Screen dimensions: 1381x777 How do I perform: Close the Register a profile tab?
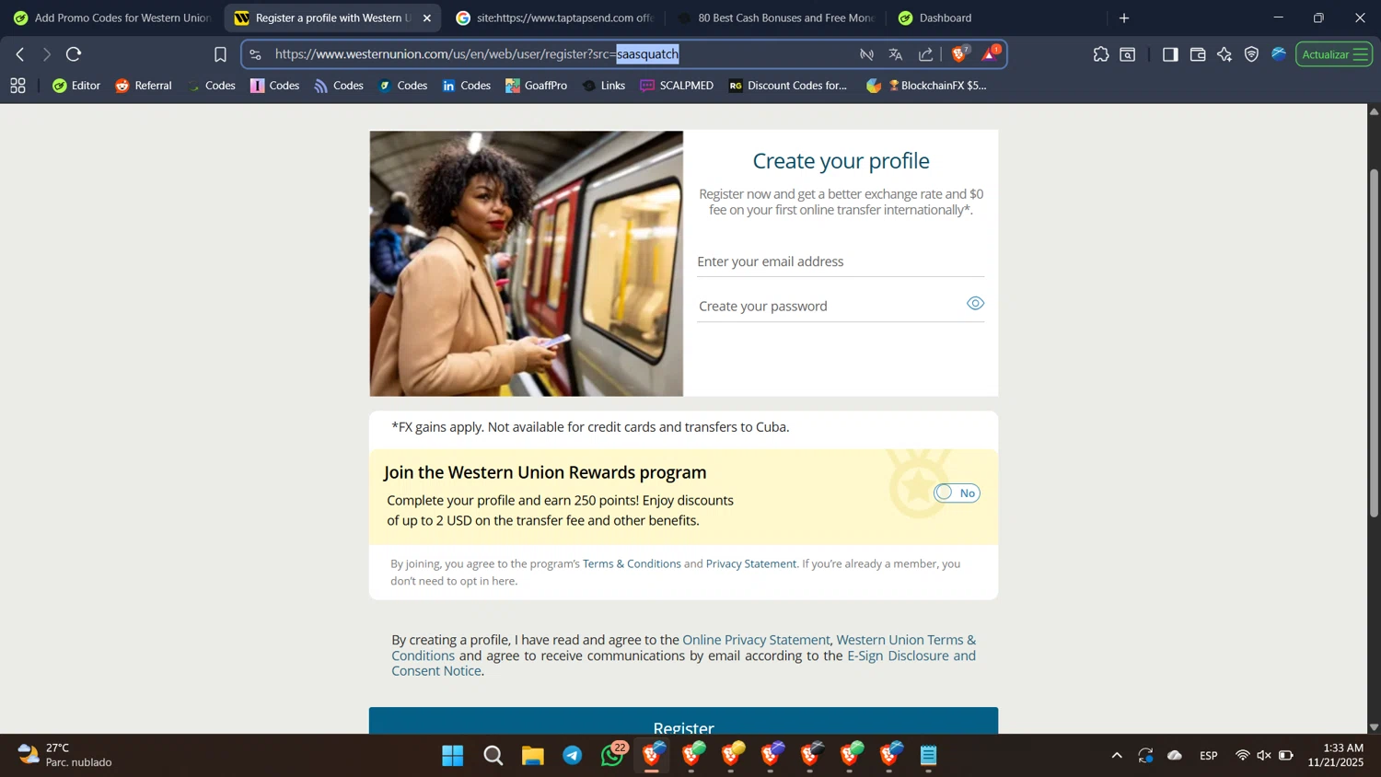click(426, 17)
